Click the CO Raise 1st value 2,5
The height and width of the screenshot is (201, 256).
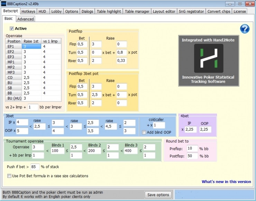[x=31, y=77]
